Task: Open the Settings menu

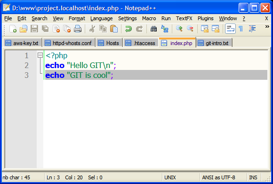Action: click(128, 18)
